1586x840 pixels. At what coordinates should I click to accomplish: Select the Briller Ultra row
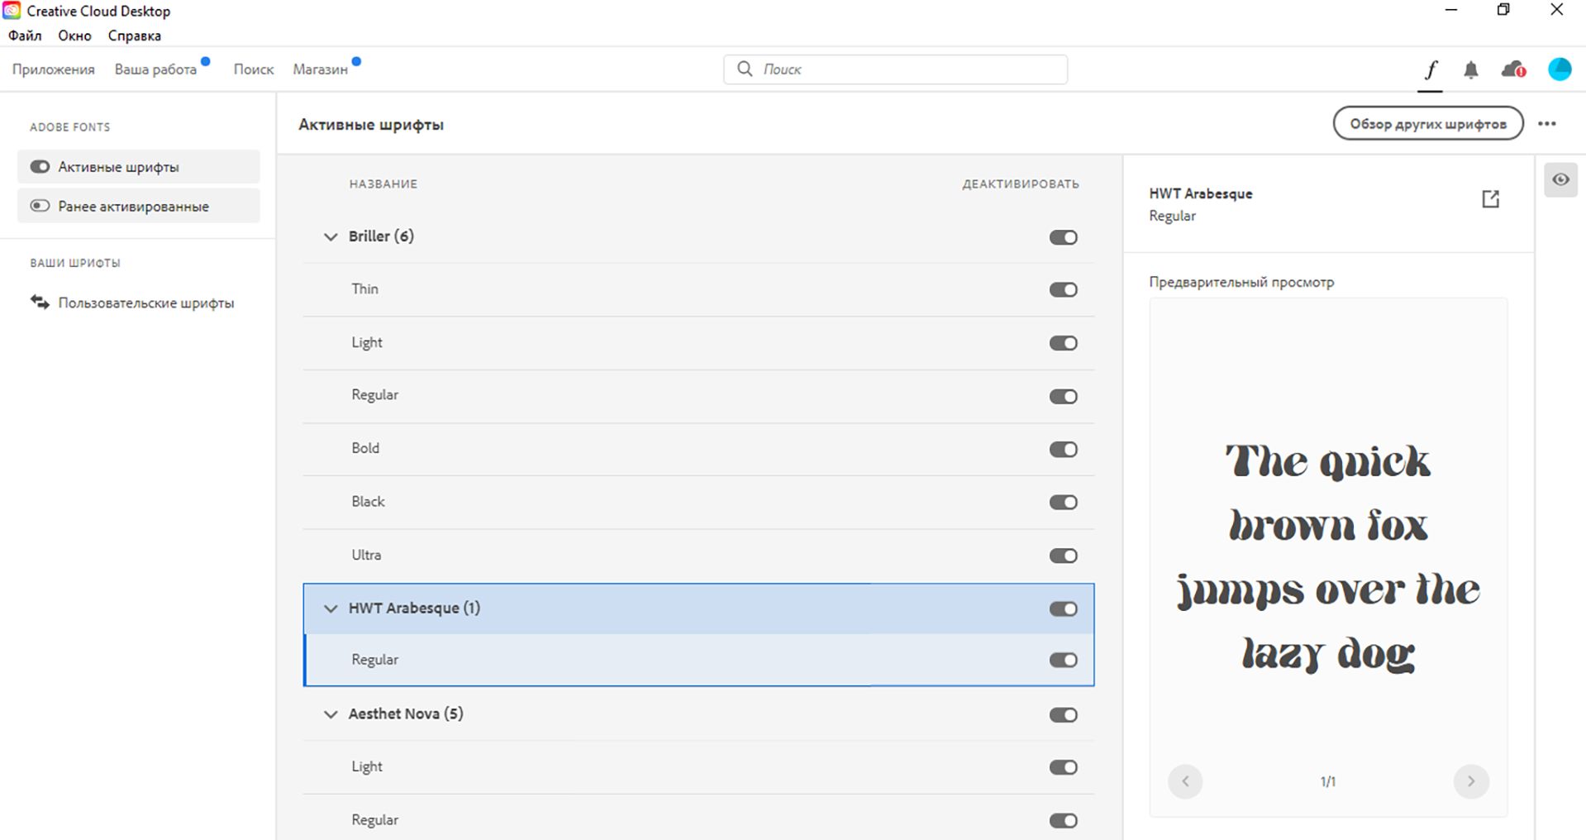point(698,556)
